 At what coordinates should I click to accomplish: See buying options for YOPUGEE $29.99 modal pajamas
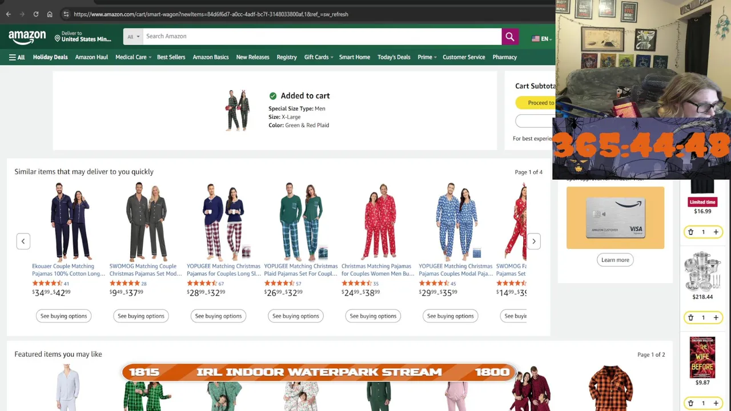[x=451, y=316]
